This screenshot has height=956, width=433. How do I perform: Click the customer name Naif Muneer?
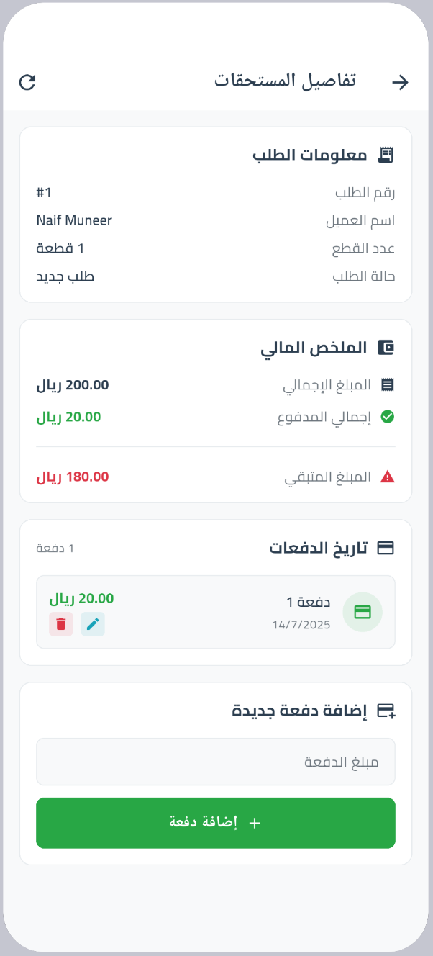point(73,220)
